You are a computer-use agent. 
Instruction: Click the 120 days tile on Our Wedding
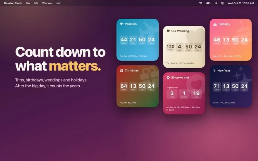pyautogui.click(x=170, y=47)
